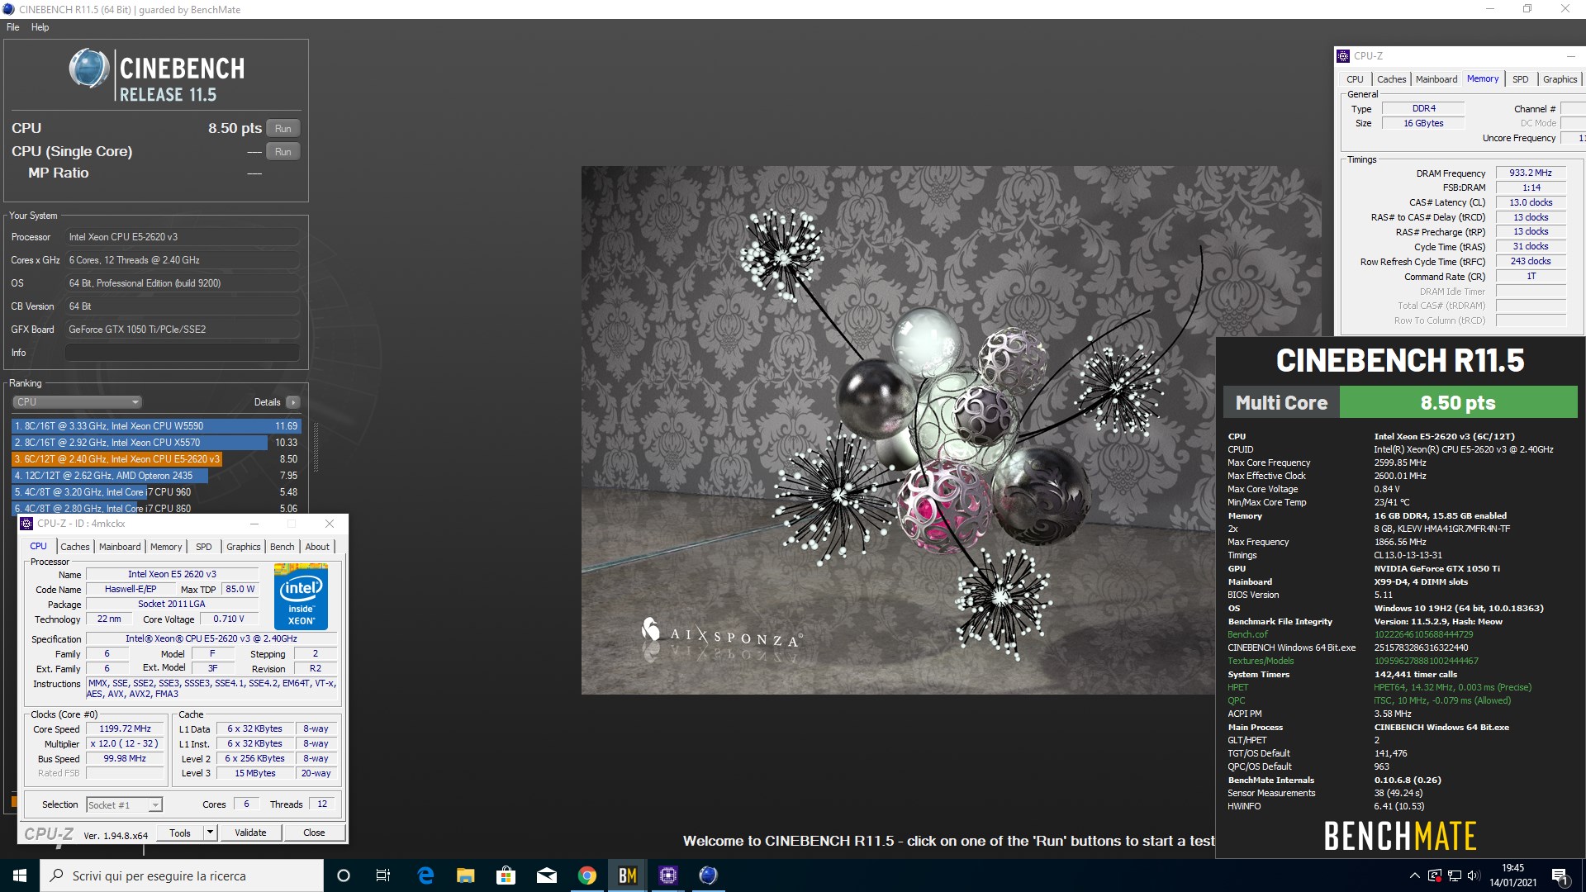Click the Processor field Intel Xeon CPU E5-2620 v3
This screenshot has height=892, width=1586.
[x=182, y=237]
